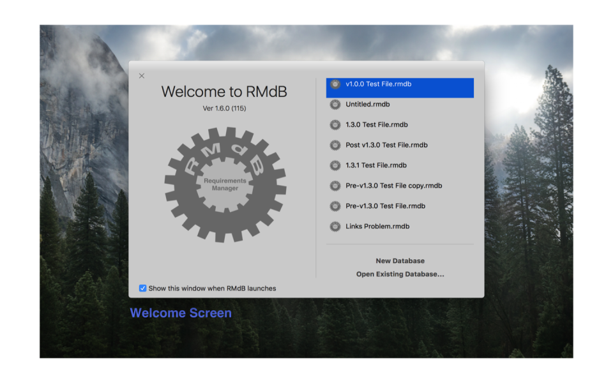Disable Show this window when RMdB launches
This screenshot has height=383, width=613.
(x=143, y=288)
